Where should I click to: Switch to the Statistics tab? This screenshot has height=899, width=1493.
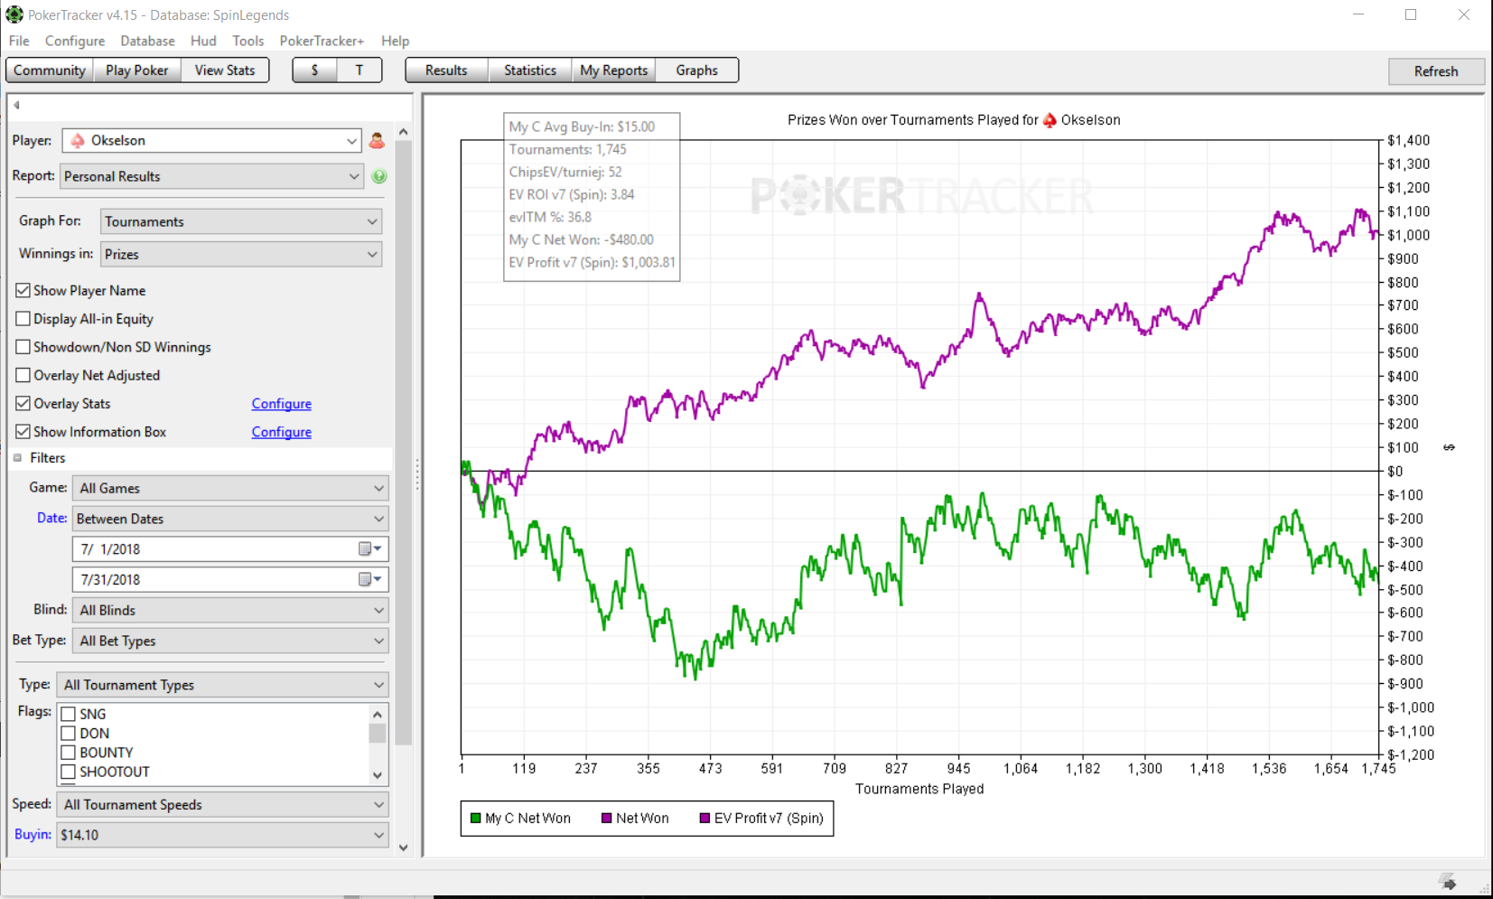point(530,70)
